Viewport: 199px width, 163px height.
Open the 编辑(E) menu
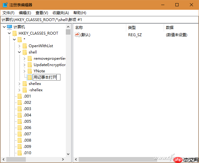pyautogui.click(x=25, y=13)
